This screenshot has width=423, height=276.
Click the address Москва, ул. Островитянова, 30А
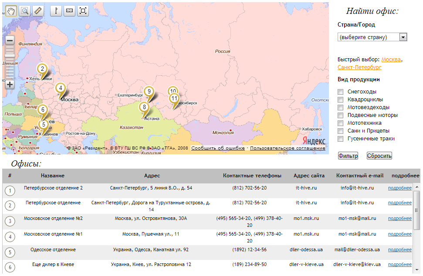[151, 218]
